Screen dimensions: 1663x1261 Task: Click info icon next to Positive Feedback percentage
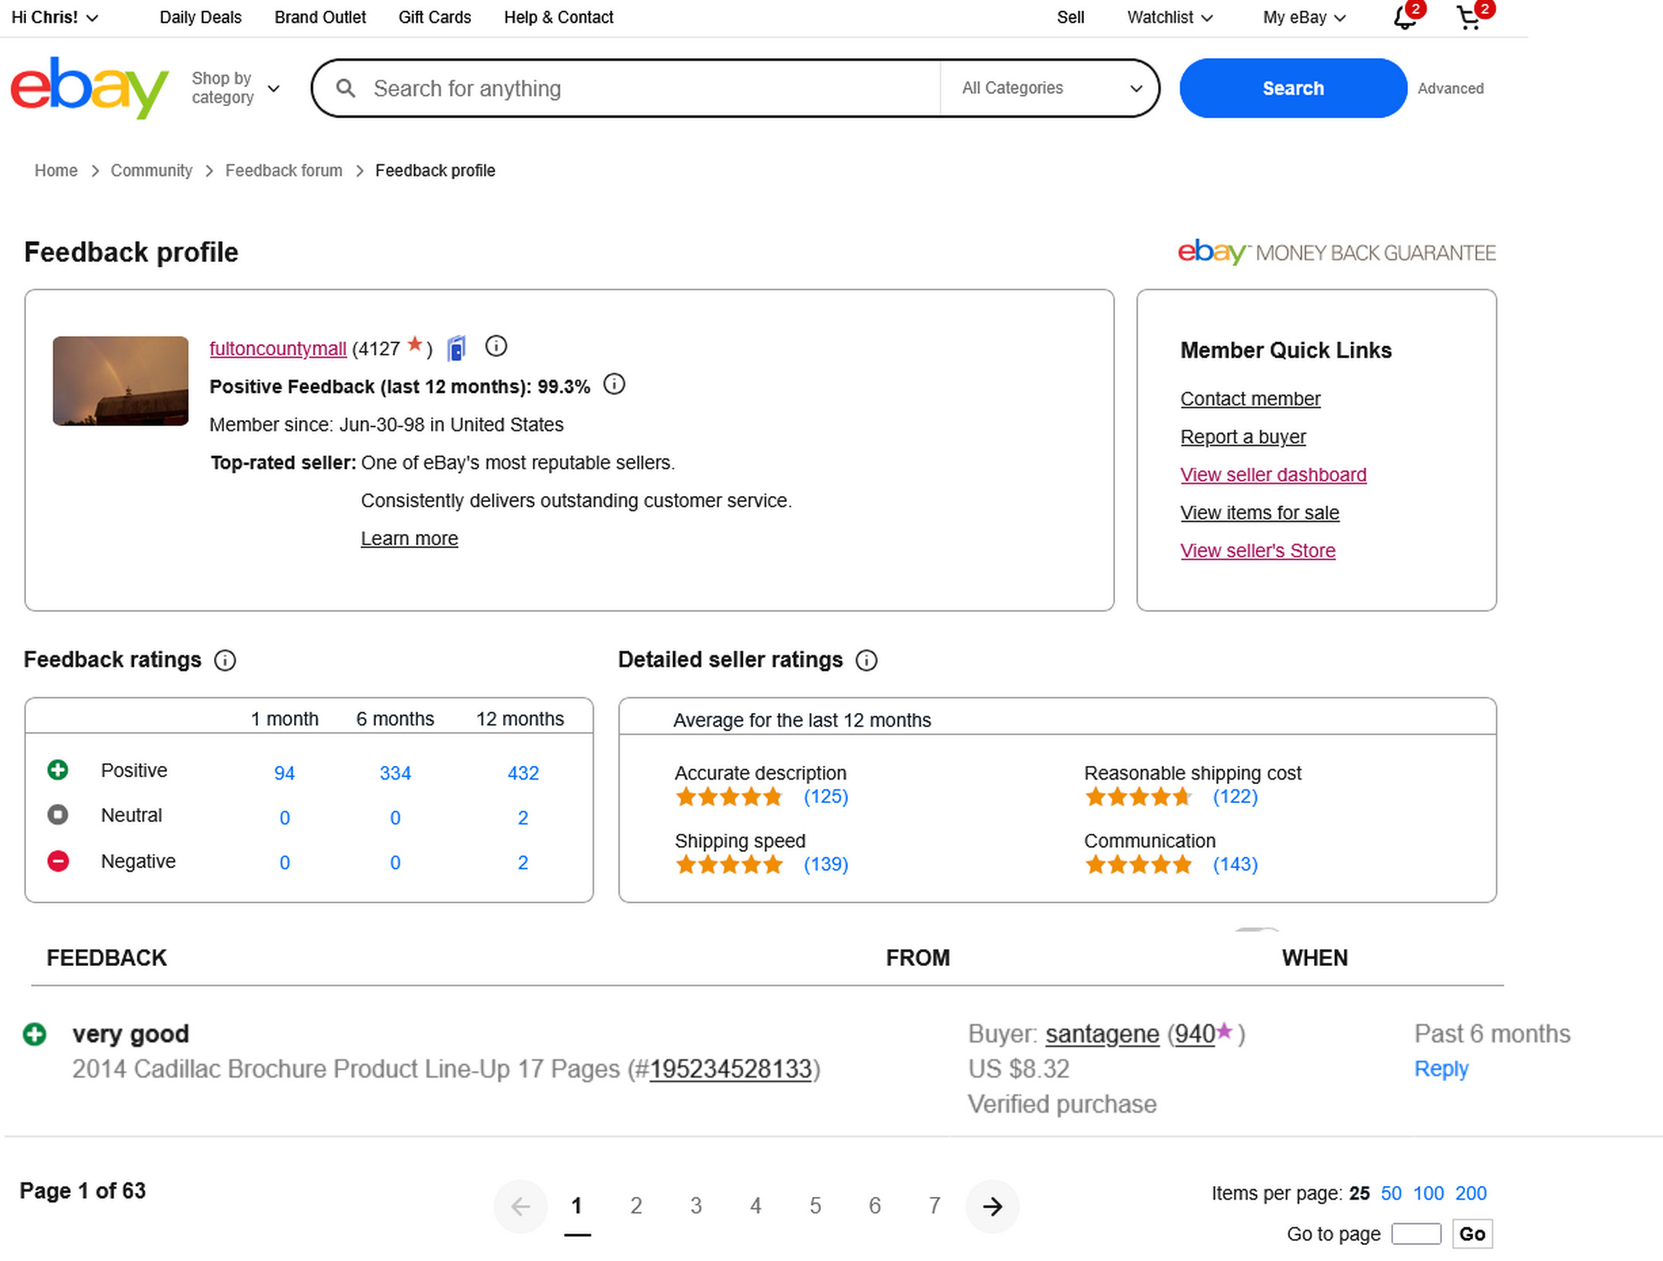[614, 384]
